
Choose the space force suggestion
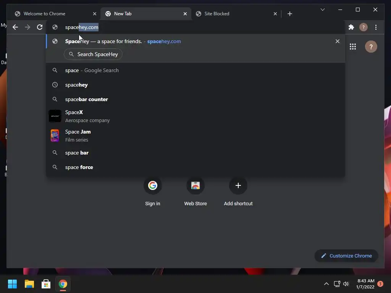click(x=196, y=167)
